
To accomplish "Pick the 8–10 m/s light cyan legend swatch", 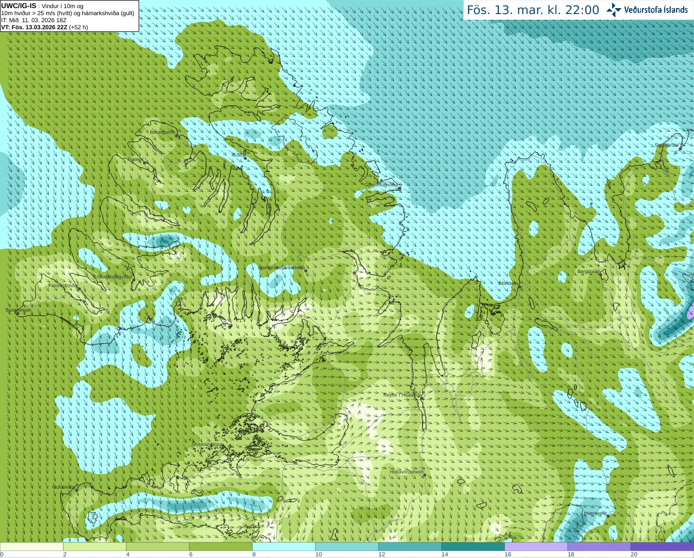I will coord(284,547).
